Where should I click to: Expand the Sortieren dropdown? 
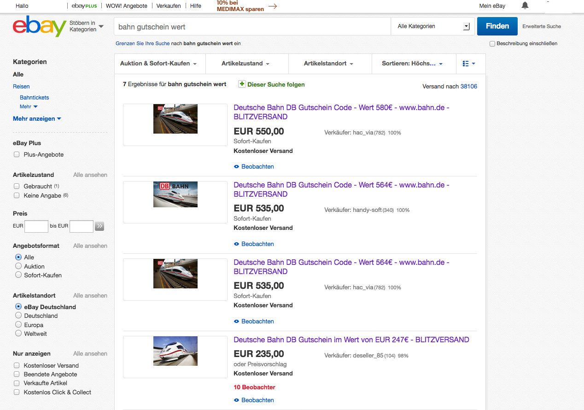pyautogui.click(x=412, y=64)
